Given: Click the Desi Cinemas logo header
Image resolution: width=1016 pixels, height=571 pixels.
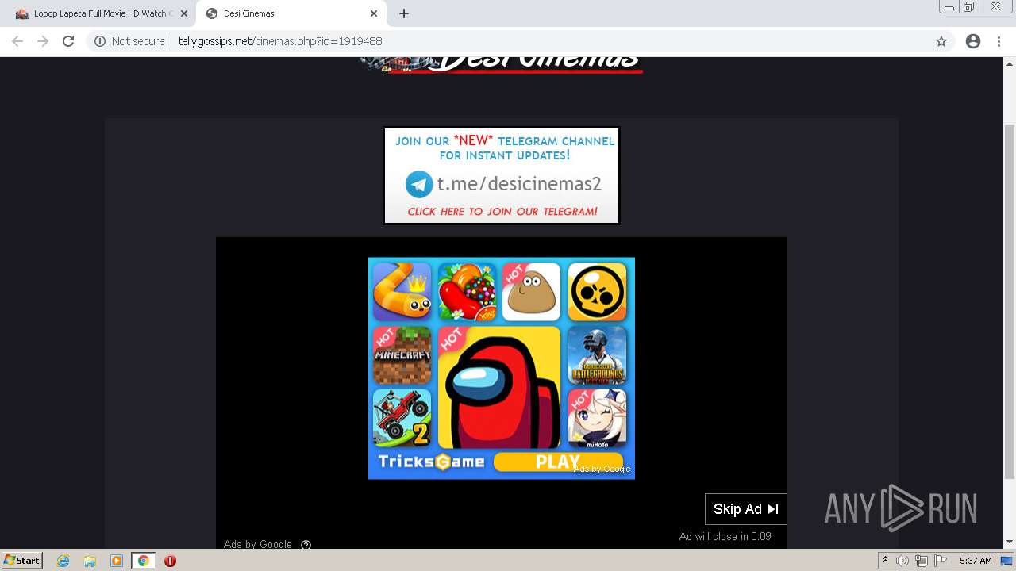Looking at the screenshot, I should coord(502,63).
